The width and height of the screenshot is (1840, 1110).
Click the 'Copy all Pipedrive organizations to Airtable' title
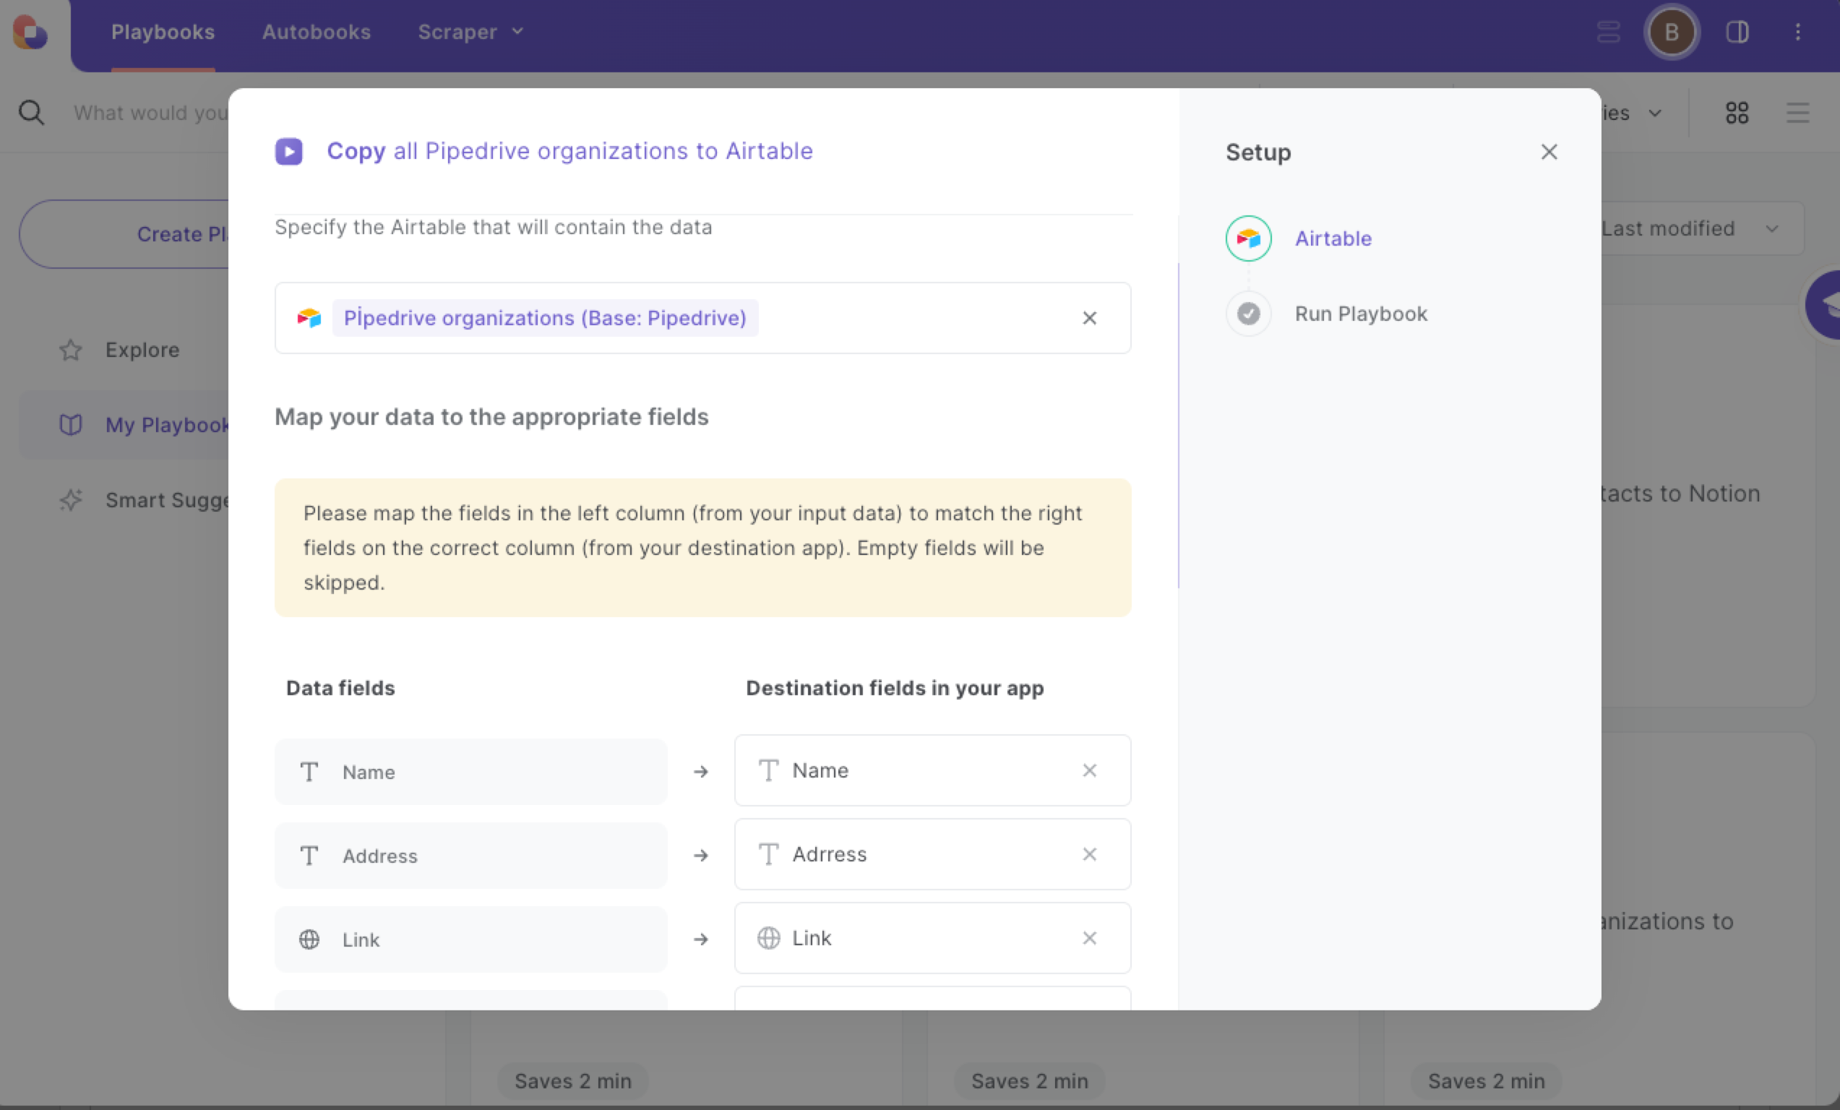(x=569, y=151)
